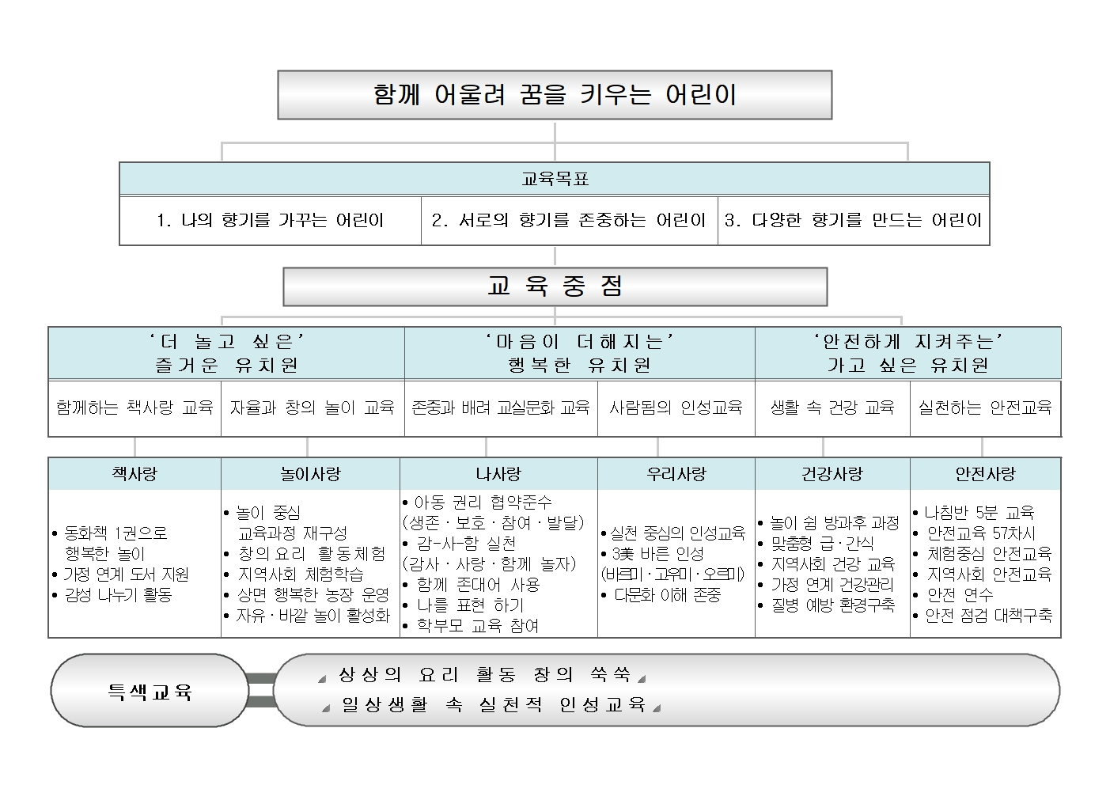Click the line '일상생활 속 실천적 인성교육'

coord(493,703)
